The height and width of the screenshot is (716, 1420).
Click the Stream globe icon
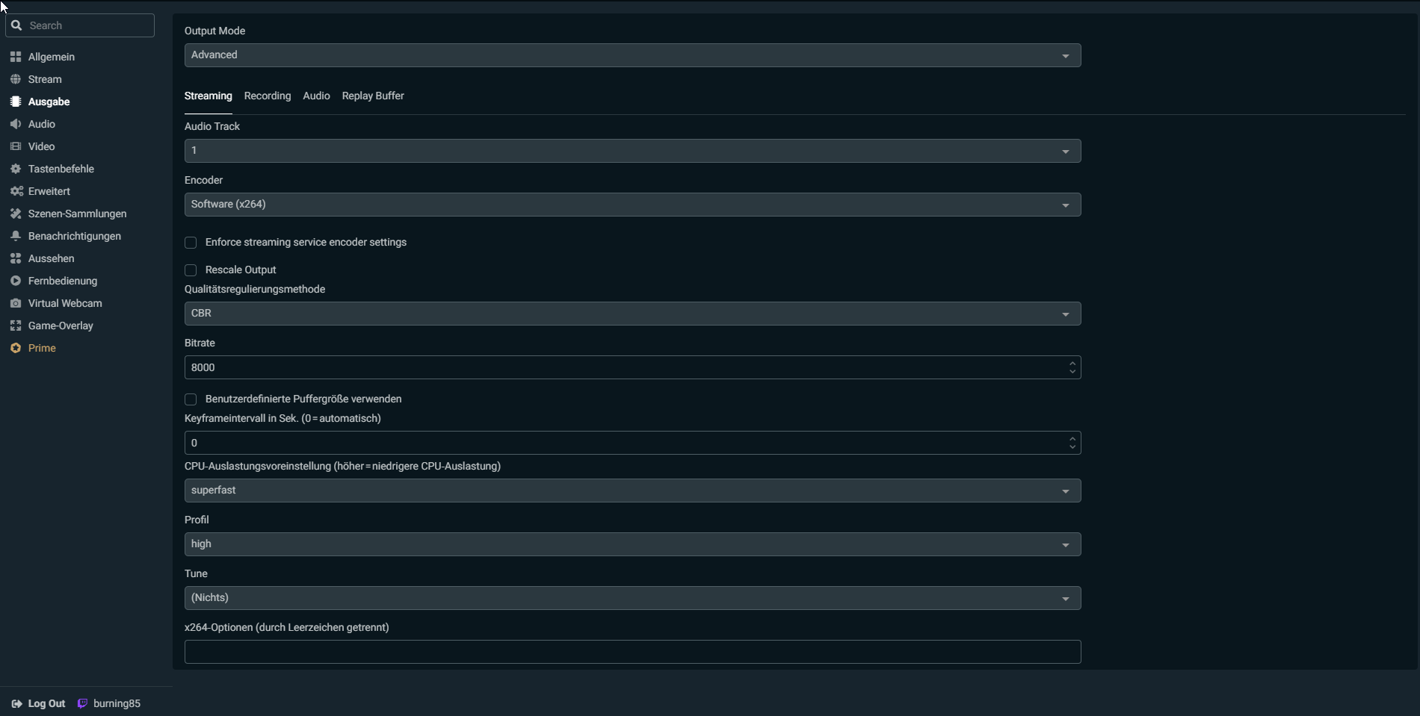coord(16,79)
